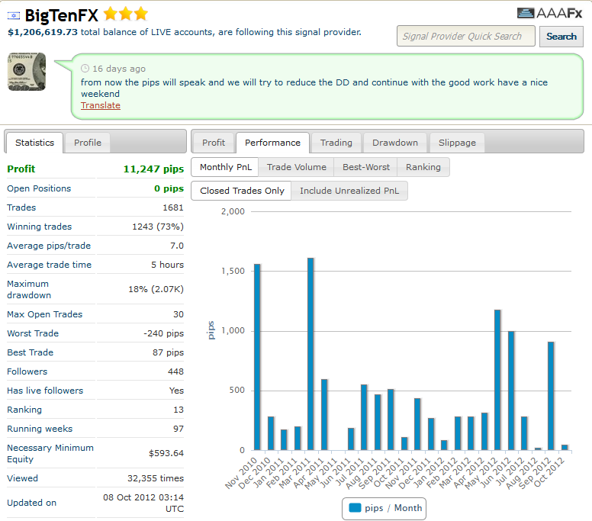The width and height of the screenshot is (592, 521).
Task: Click the $1,206,619.73 total balance figure
Action: [43, 32]
